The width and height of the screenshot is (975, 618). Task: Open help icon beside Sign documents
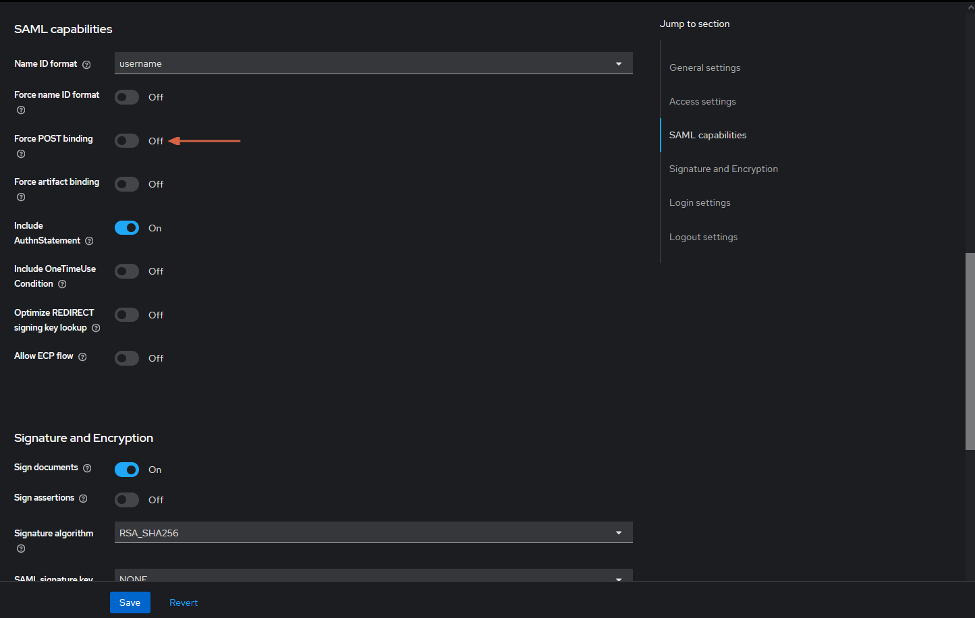click(x=87, y=468)
